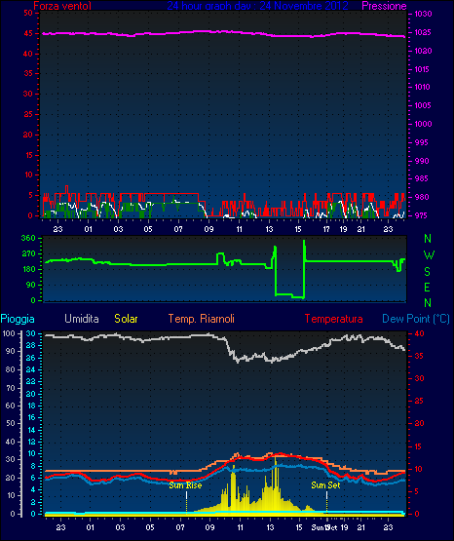Click the Temp. Riarnoli legend label

point(202,319)
